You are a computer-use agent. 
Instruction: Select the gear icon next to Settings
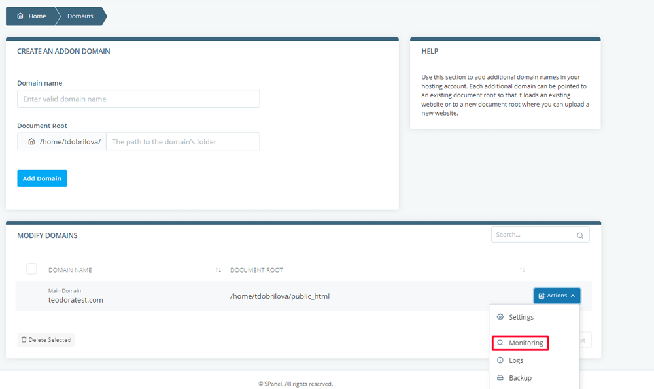(x=500, y=317)
